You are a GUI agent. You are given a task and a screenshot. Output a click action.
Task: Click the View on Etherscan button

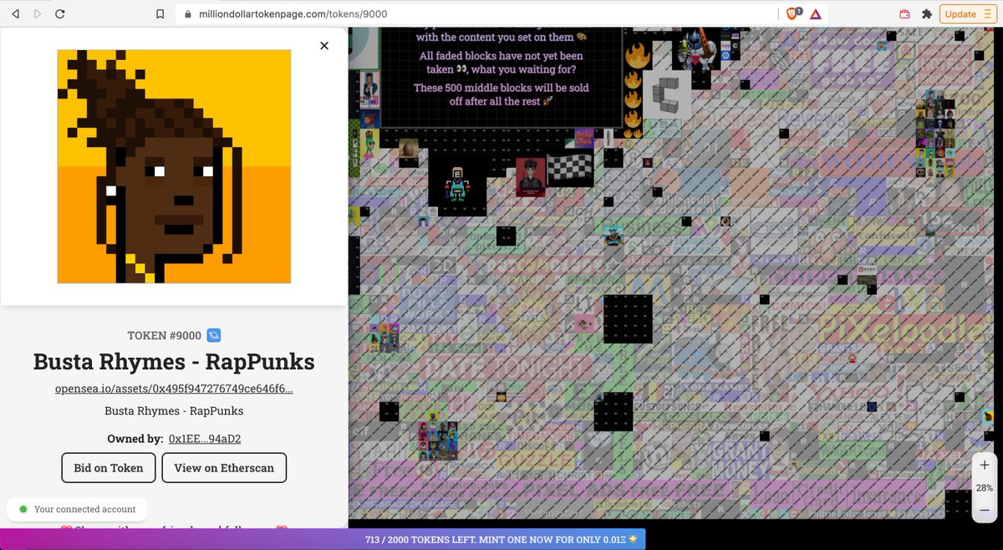coord(224,468)
